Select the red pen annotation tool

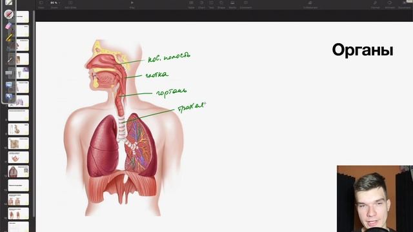pyautogui.click(x=8, y=14)
